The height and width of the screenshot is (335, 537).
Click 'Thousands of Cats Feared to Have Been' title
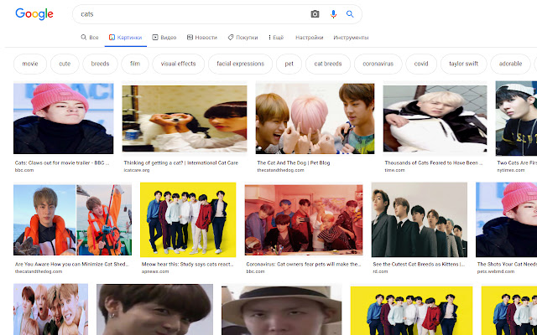point(434,163)
